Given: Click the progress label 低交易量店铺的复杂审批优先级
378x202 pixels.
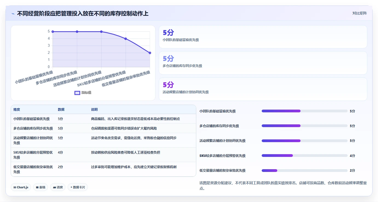Looking at the screenshot, I should [223, 171].
